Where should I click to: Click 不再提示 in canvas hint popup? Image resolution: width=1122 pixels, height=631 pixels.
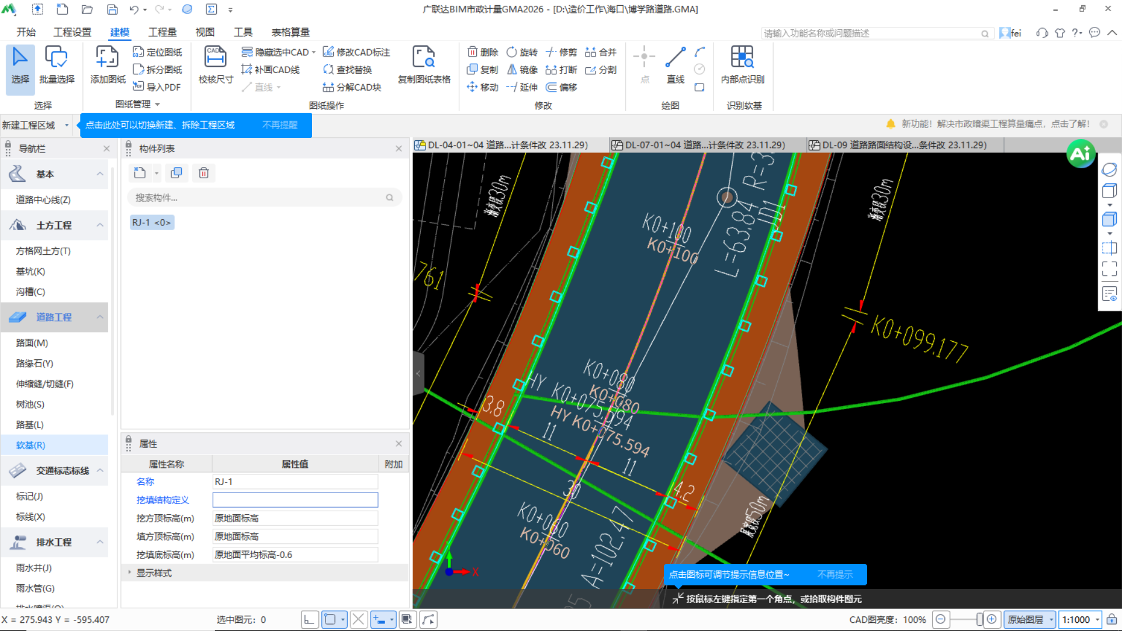834,574
